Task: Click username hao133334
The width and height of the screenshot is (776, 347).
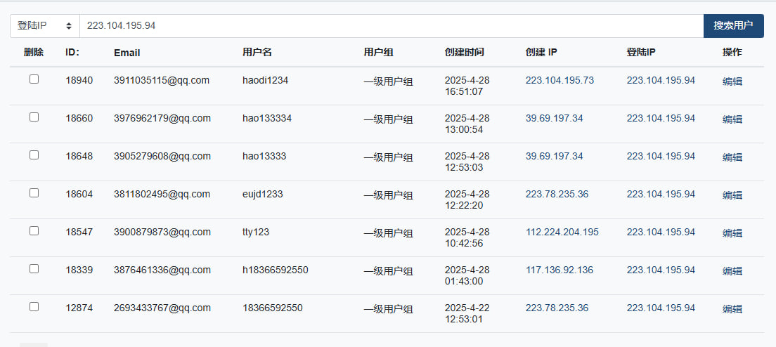Action: 267,118
